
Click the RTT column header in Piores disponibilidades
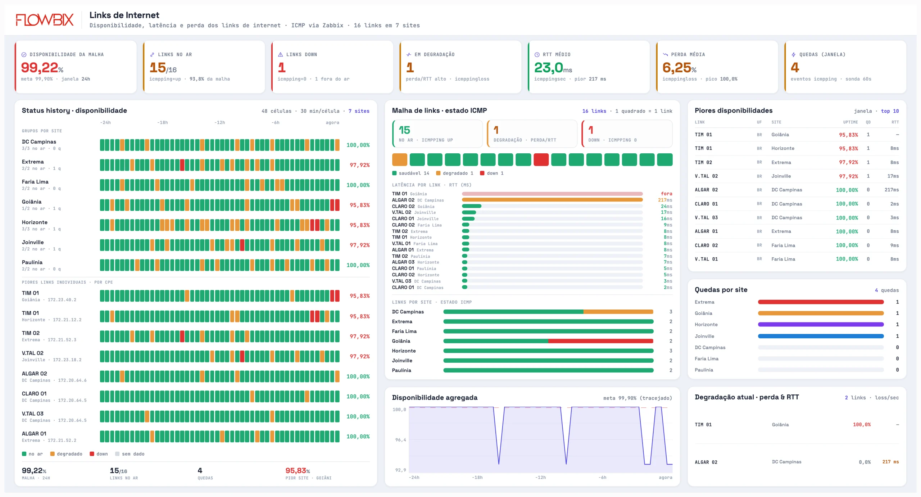[895, 122]
